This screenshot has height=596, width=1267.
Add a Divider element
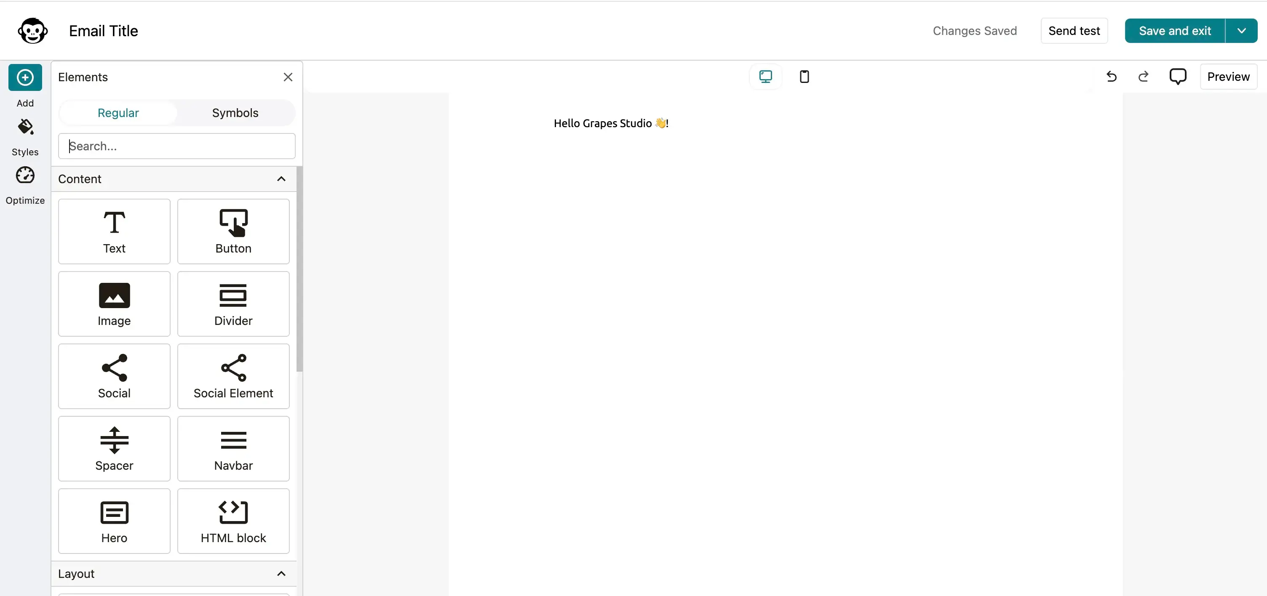[233, 303]
